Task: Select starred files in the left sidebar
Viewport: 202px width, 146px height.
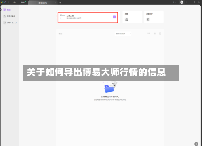Action: point(10,16)
